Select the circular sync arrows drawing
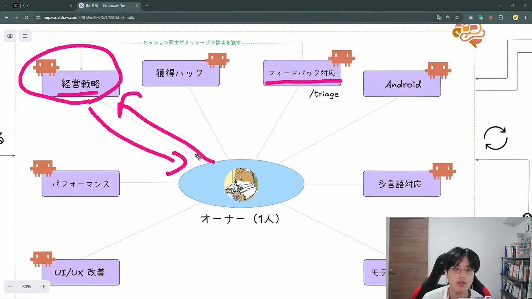Viewport: 532px width, 299px height. point(496,138)
